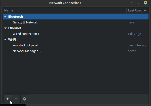Click the Ethernet category row label
Screen dimensions: 151x106
15,28
